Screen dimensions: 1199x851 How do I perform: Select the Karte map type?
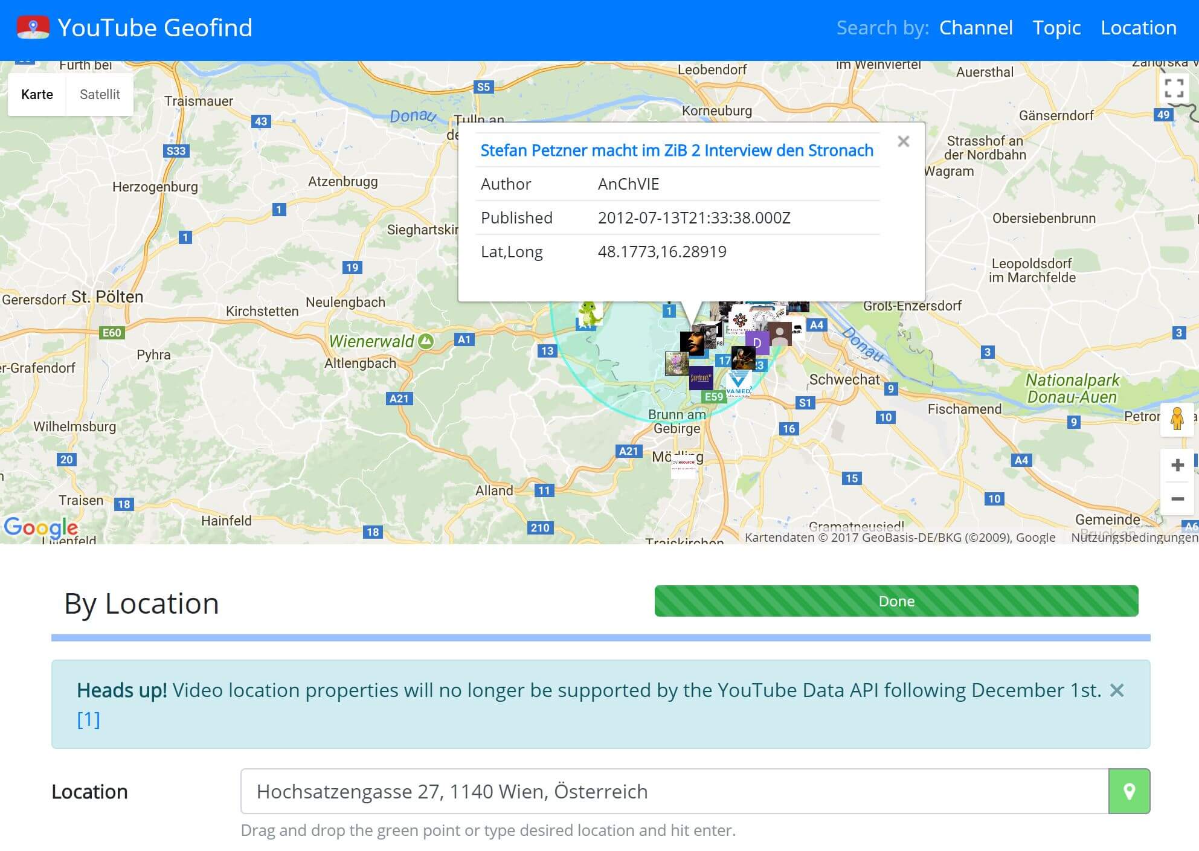[37, 94]
